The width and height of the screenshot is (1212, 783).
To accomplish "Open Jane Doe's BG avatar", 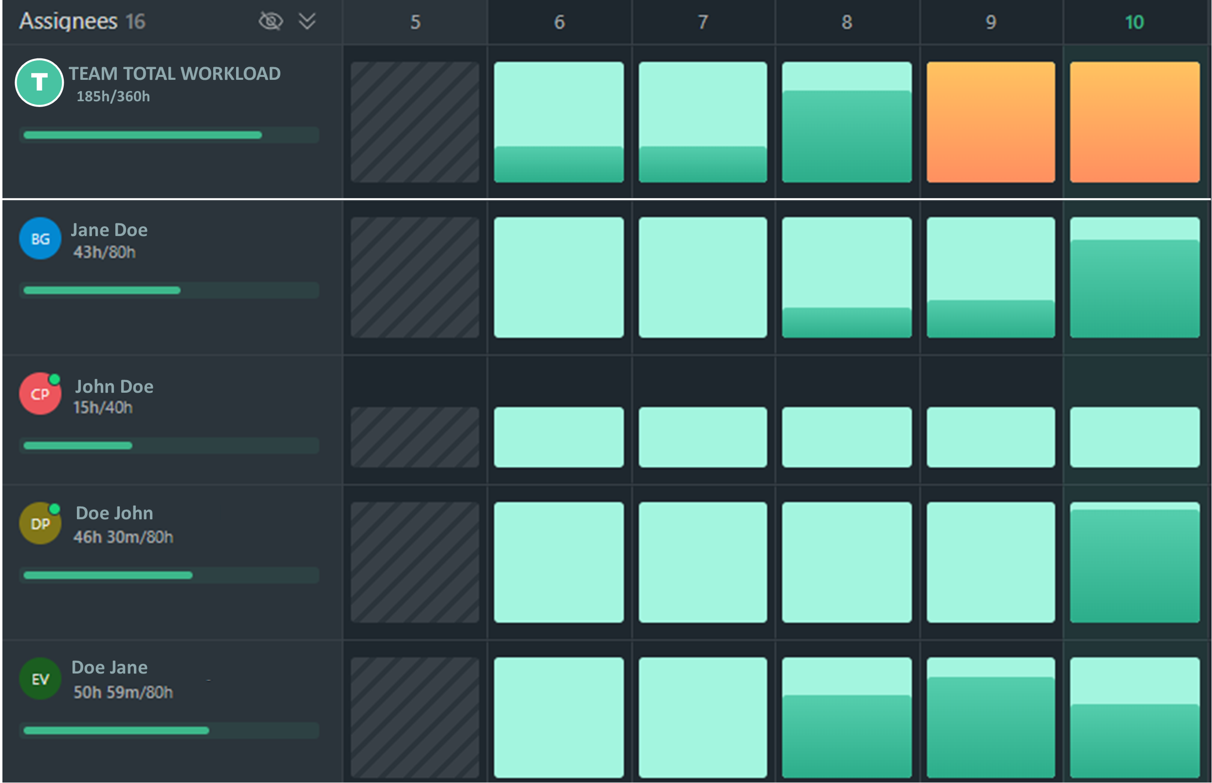I will tap(40, 238).
